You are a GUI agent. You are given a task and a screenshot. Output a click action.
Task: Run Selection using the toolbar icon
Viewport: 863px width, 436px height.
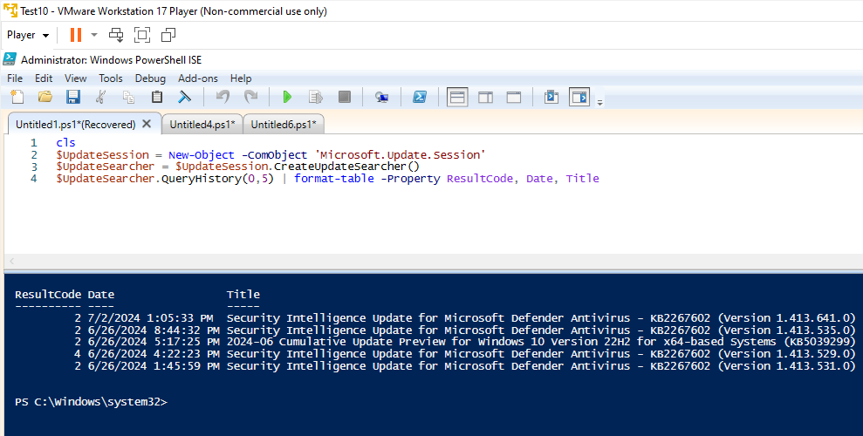point(316,98)
